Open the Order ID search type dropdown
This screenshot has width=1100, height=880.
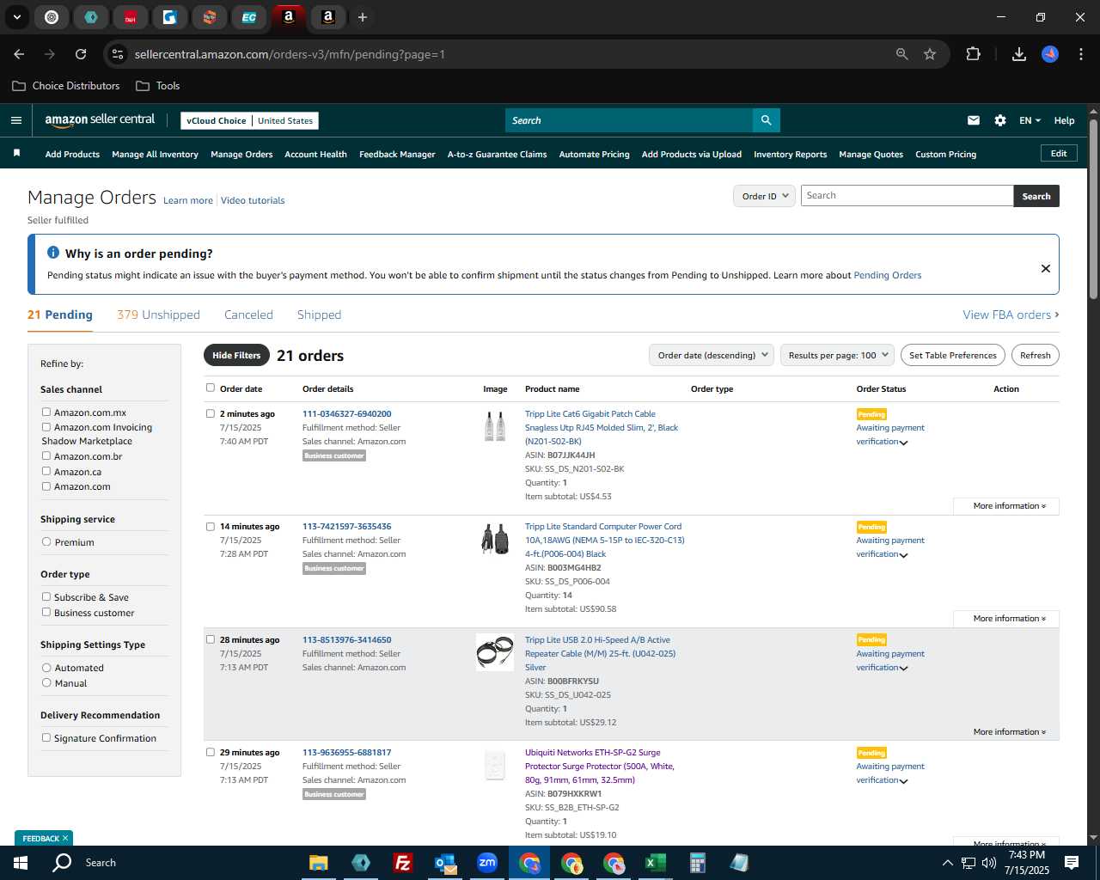tap(764, 196)
